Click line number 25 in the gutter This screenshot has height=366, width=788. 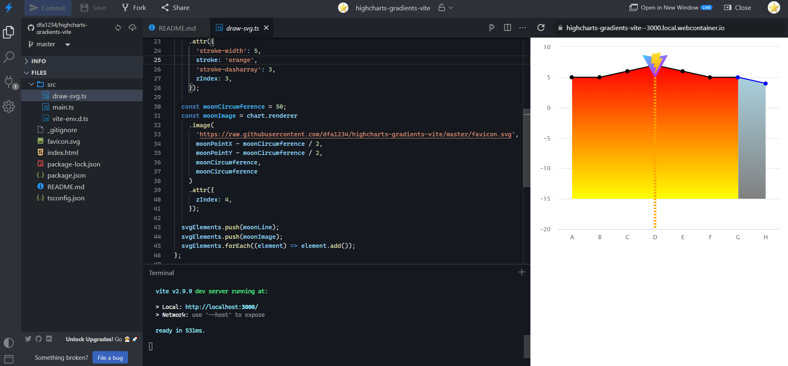[x=157, y=60]
